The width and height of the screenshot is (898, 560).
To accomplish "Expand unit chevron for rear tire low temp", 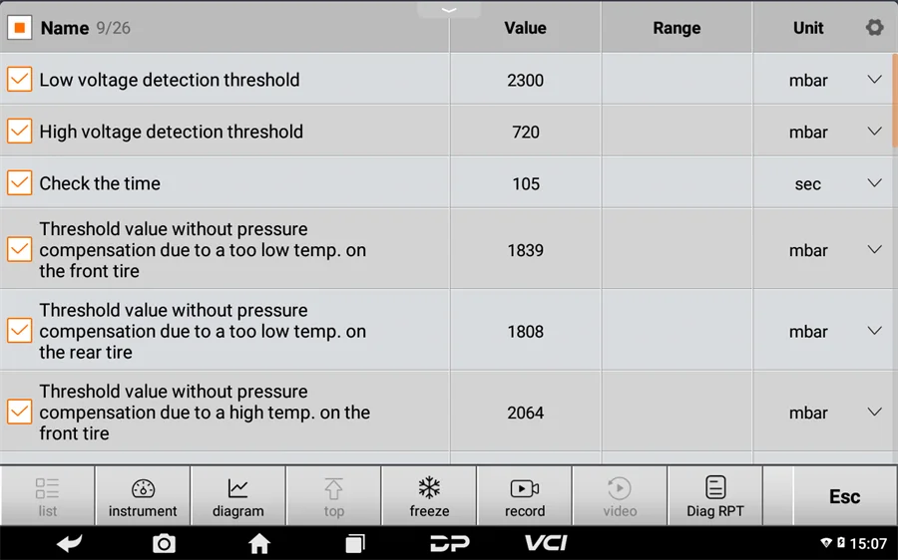I will (874, 331).
